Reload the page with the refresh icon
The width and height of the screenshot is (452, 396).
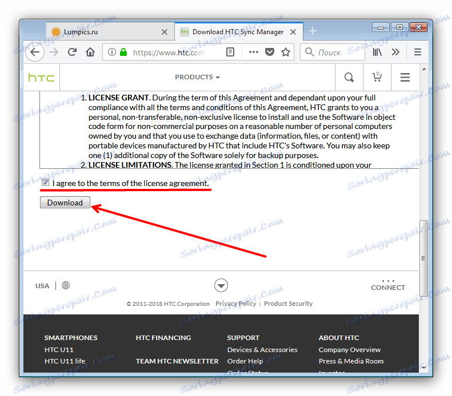[72, 52]
